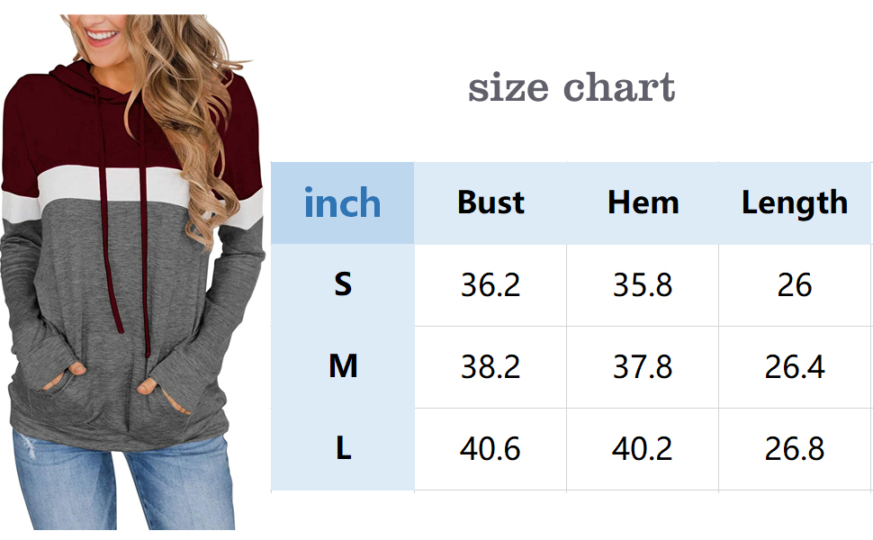The image size is (873, 540).
Task: Click the 36.2 bust value for S
Action: click(490, 285)
